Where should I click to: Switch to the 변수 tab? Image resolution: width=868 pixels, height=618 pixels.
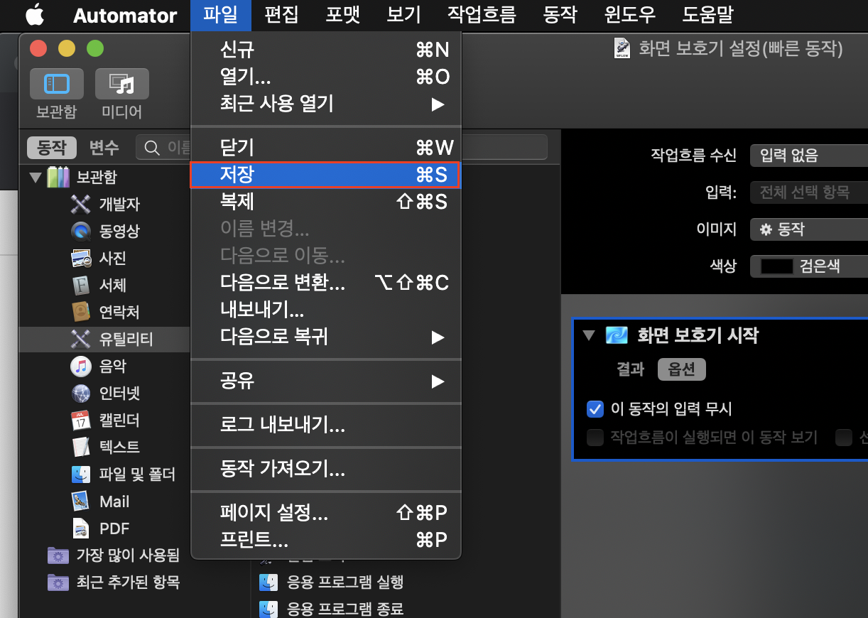(x=104, y=148)
